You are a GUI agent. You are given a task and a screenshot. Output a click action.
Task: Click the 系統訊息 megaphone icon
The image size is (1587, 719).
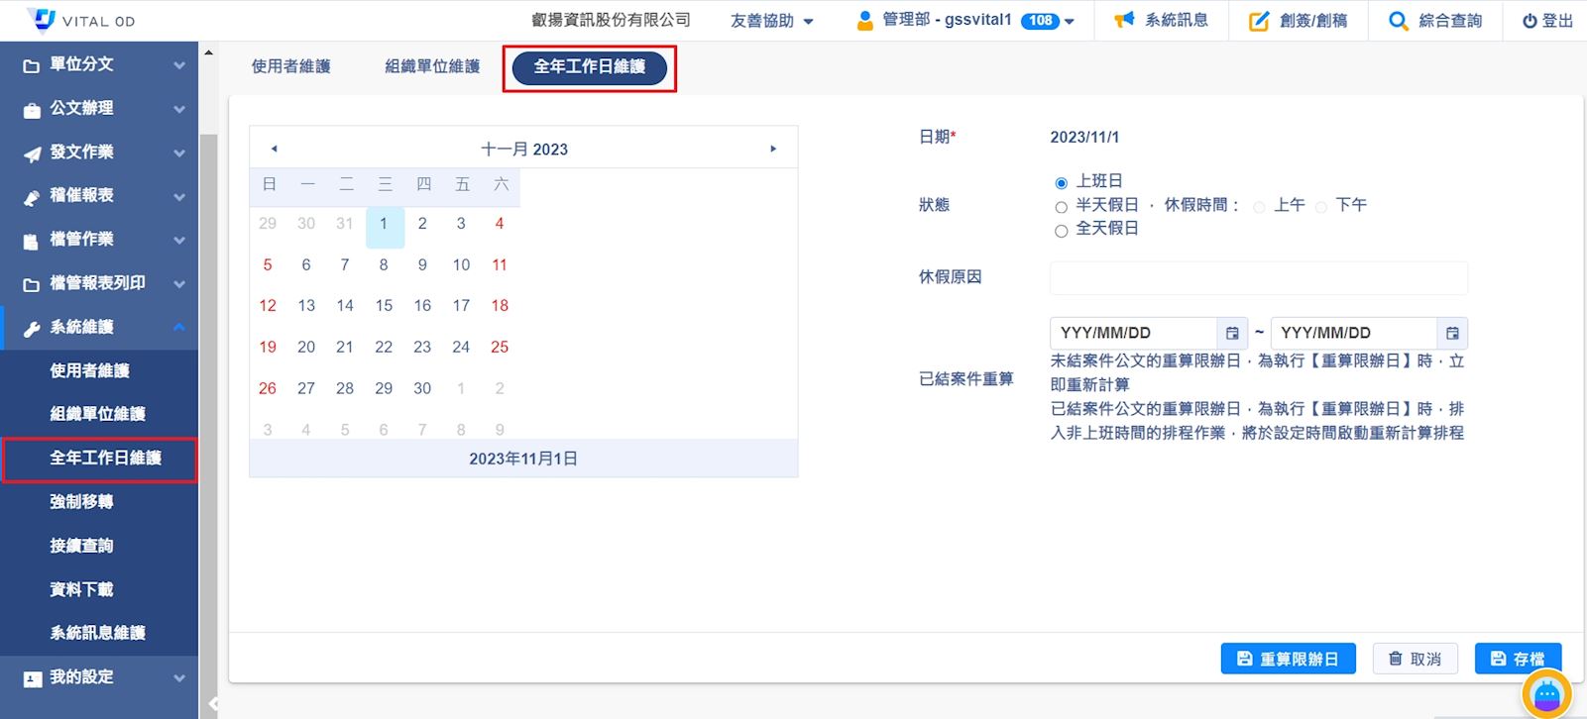(x=1124, y=20)
